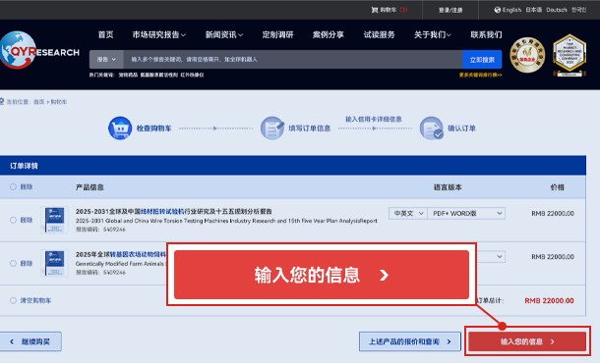
Task: Click the 检查购物车 step label
Action: click(x=153, y=129)
